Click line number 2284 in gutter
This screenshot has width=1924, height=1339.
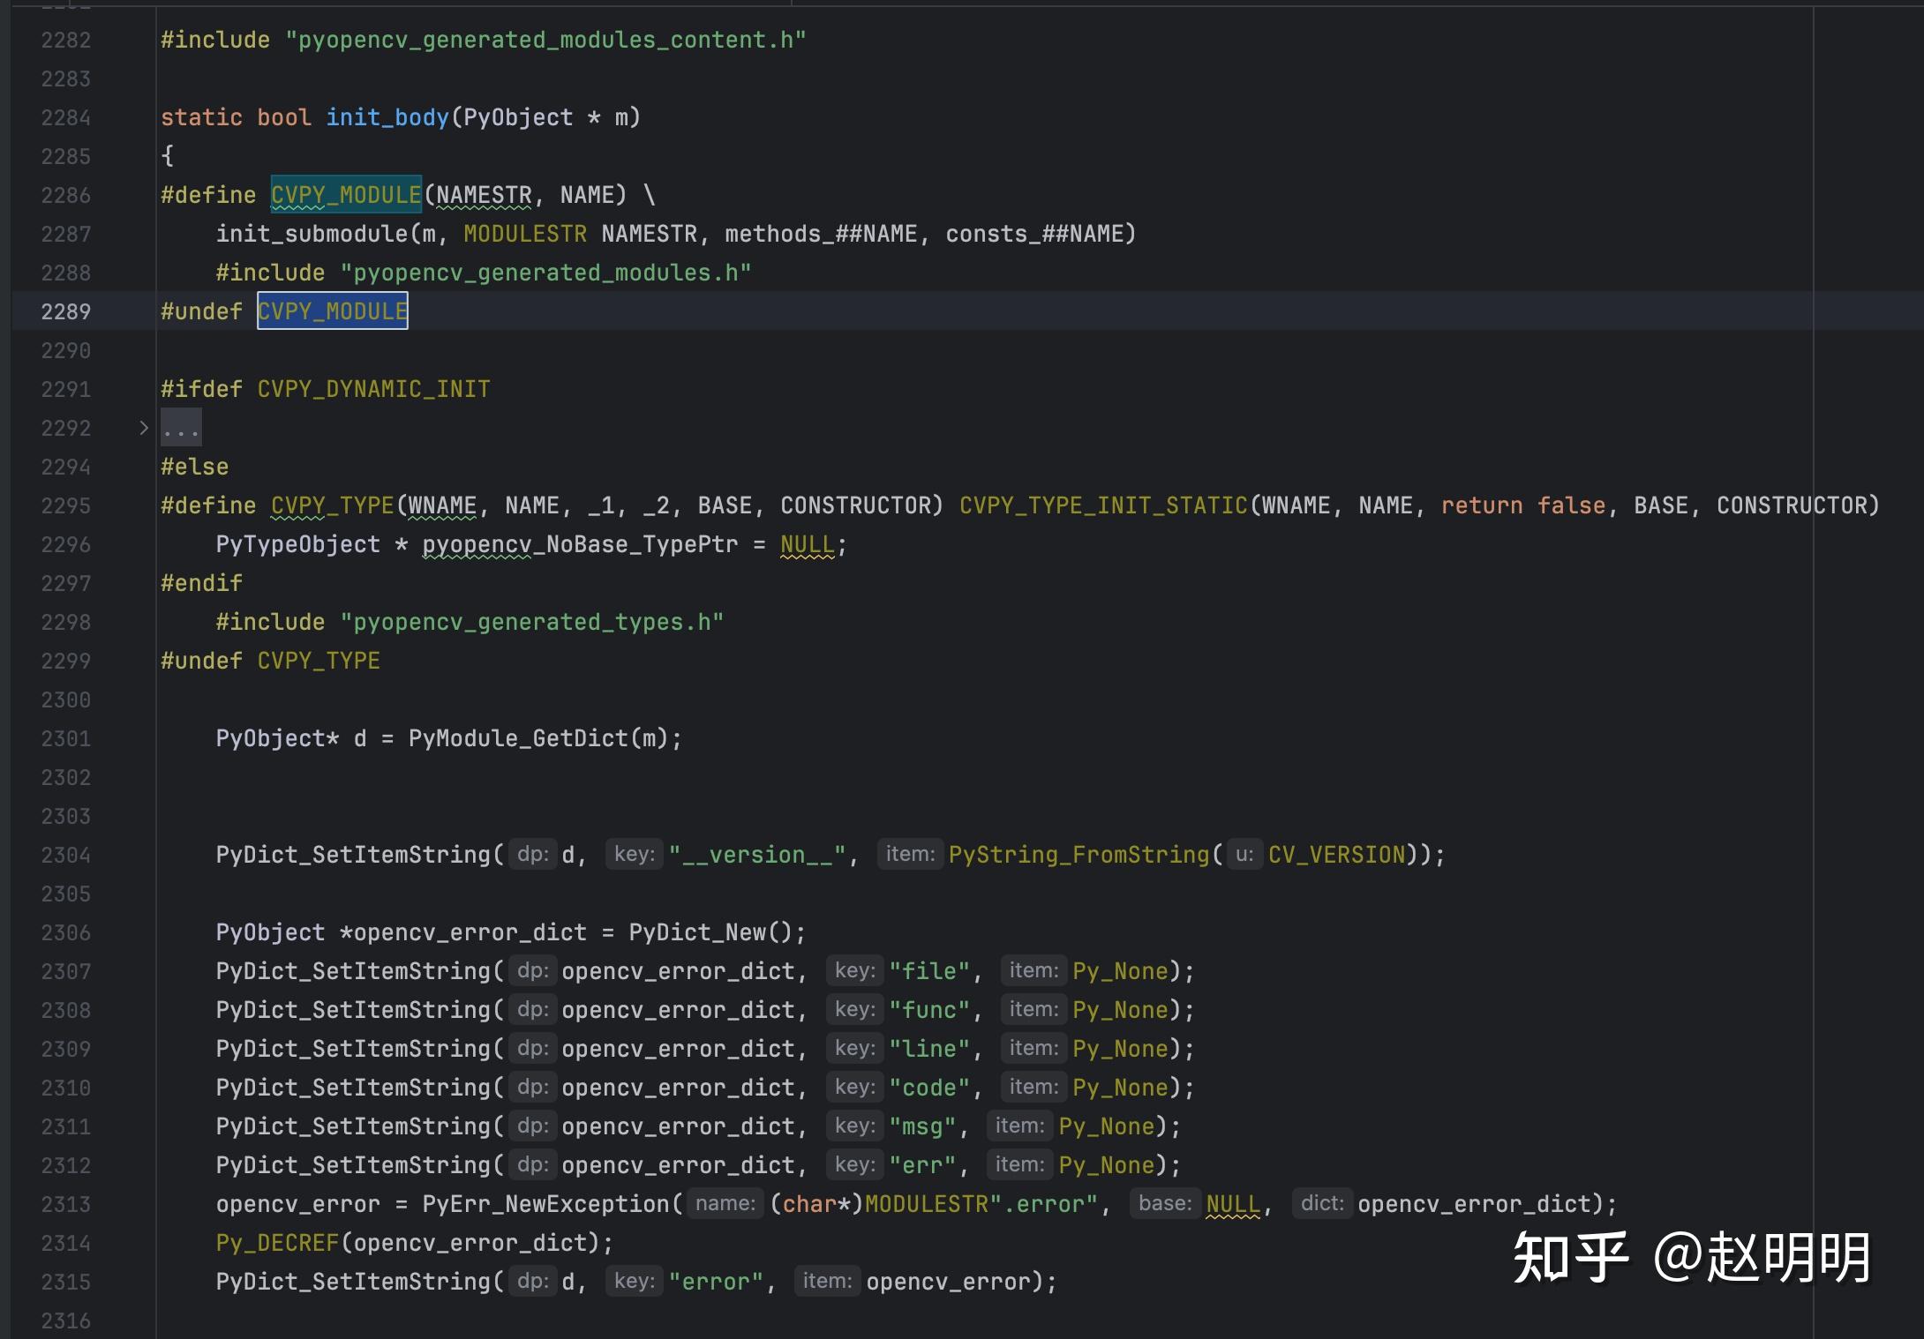point(65,117)
